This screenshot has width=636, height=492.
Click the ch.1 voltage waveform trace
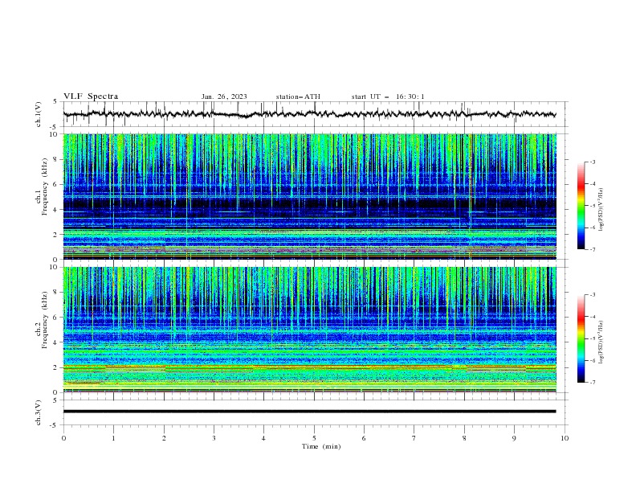click(x=309, y=114)
